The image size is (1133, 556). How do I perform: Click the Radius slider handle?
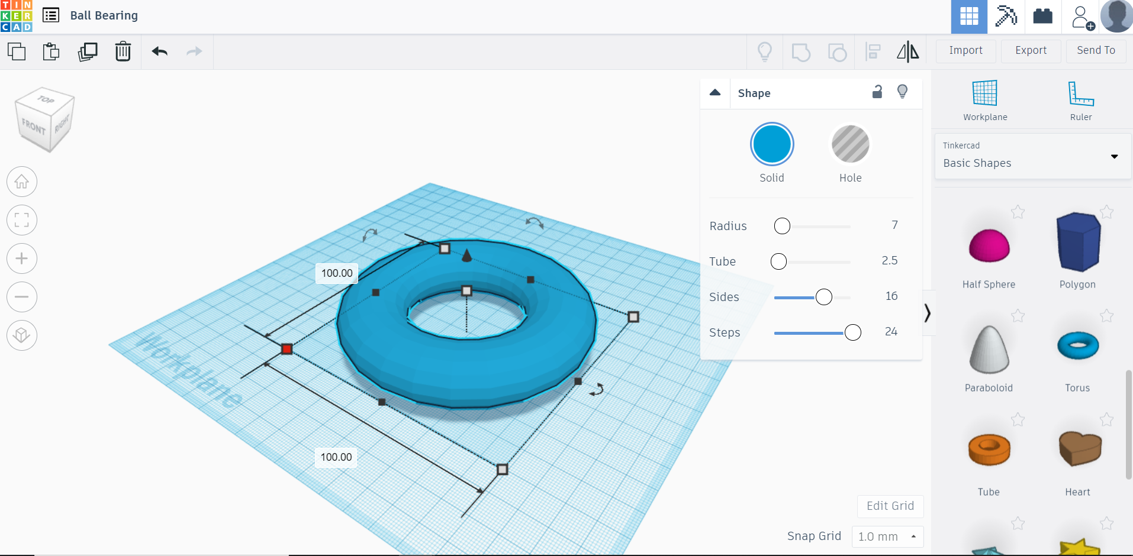click(x=782, y=226)
